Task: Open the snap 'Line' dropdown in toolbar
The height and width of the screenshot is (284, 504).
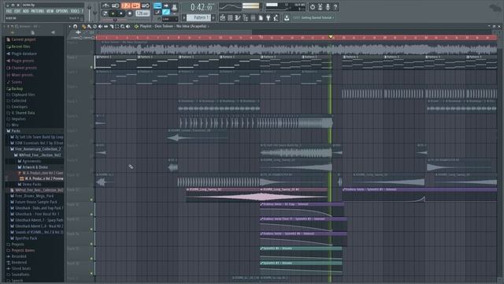Action: [x=169, y=19]
